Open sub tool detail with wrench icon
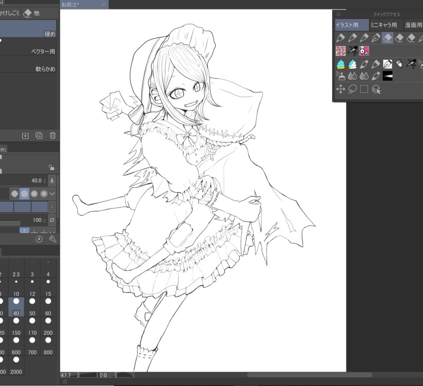Image resolution: width=423 pixels, height=386 pixels. pos(52,239)
